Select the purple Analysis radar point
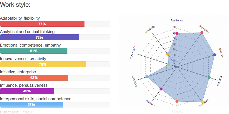229x114 pixels. tap(215, 55)
